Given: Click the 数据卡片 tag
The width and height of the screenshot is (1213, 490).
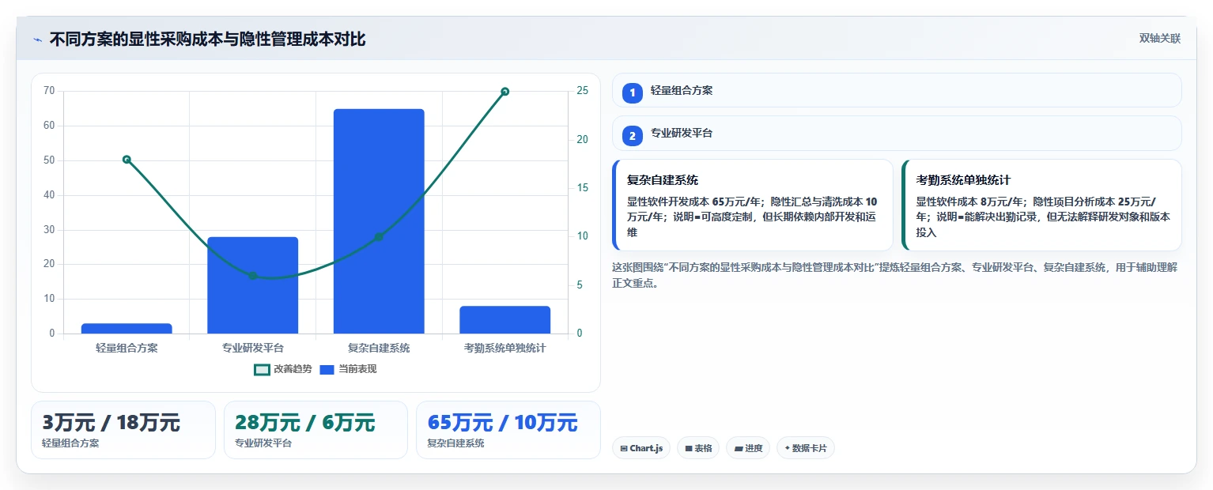Looking at the screenshot, I should (806, 448).
